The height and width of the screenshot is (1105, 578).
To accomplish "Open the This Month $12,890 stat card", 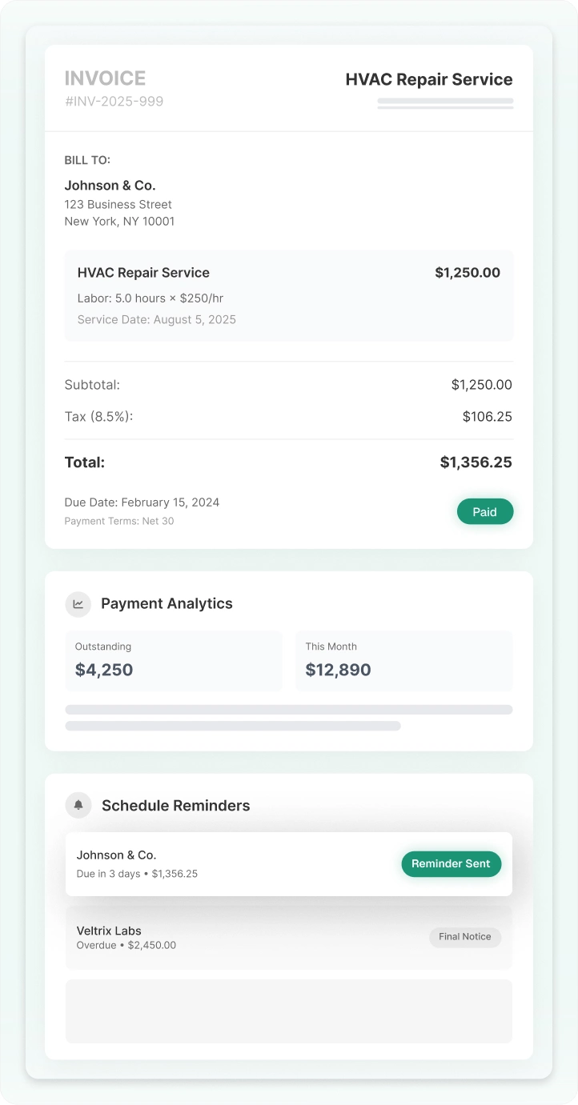I will tap(404, 660).
